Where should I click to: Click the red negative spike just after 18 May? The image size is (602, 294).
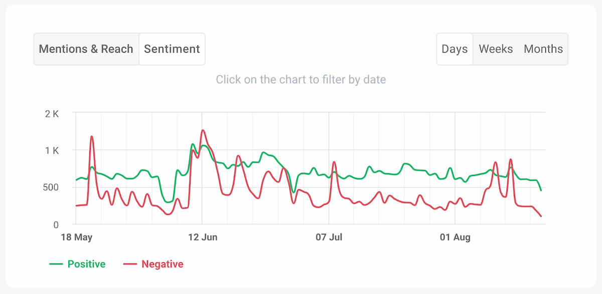click(x=92, y=137)
